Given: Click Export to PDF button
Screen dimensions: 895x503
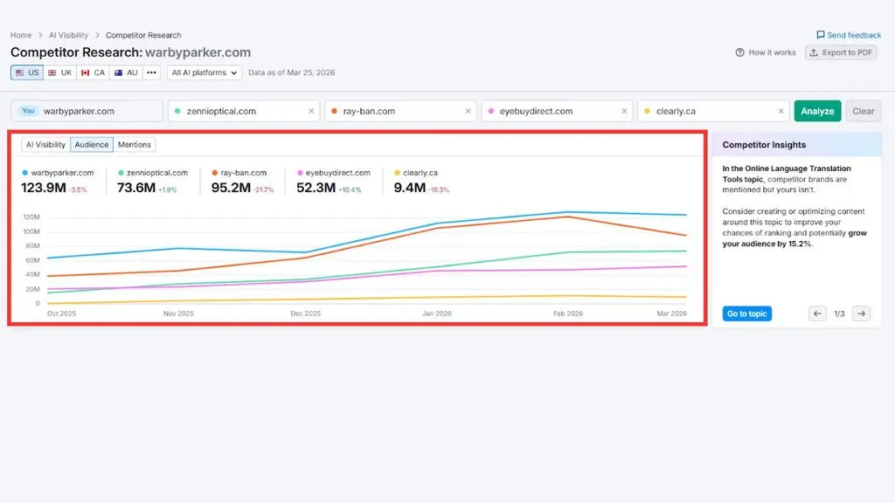Looking at the screenshot, I should click(x=842, y=52).
